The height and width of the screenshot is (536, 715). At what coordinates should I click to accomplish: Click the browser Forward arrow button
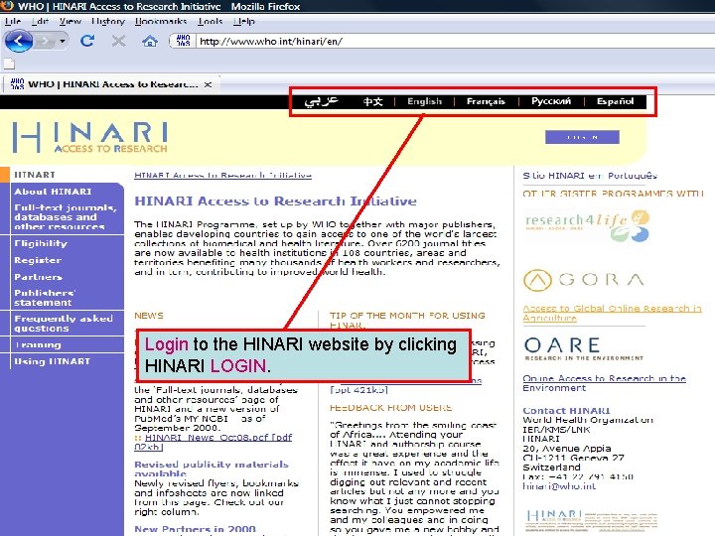(45, 42)
